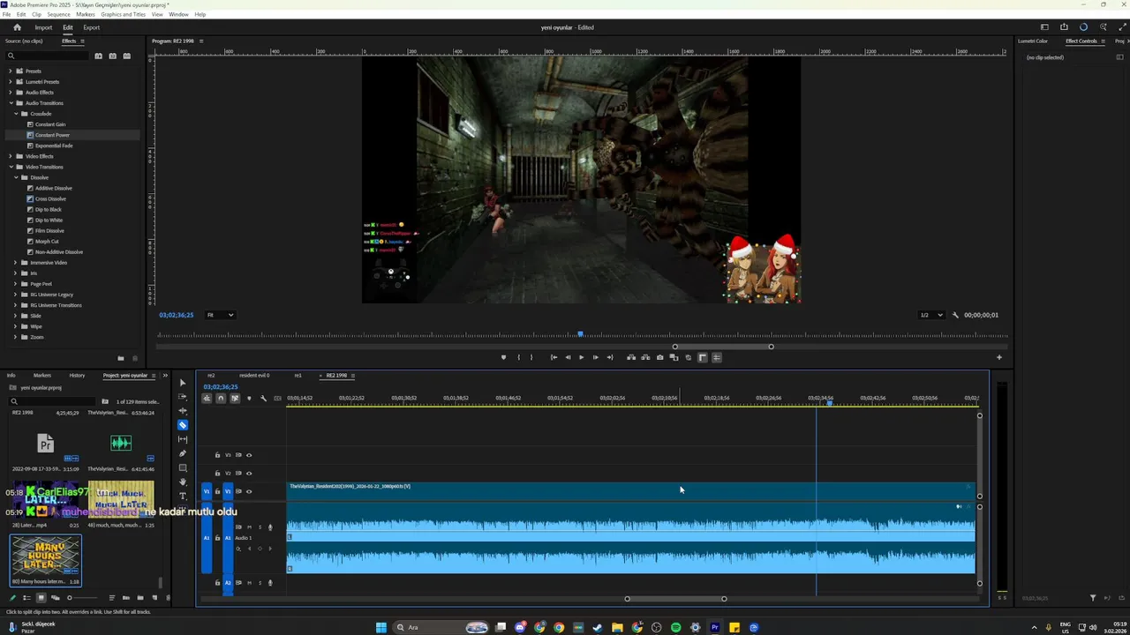Viewport: 1130px width, 635px height.
Task: Open Spotify from the Windows taskbar
Action: 676,628
